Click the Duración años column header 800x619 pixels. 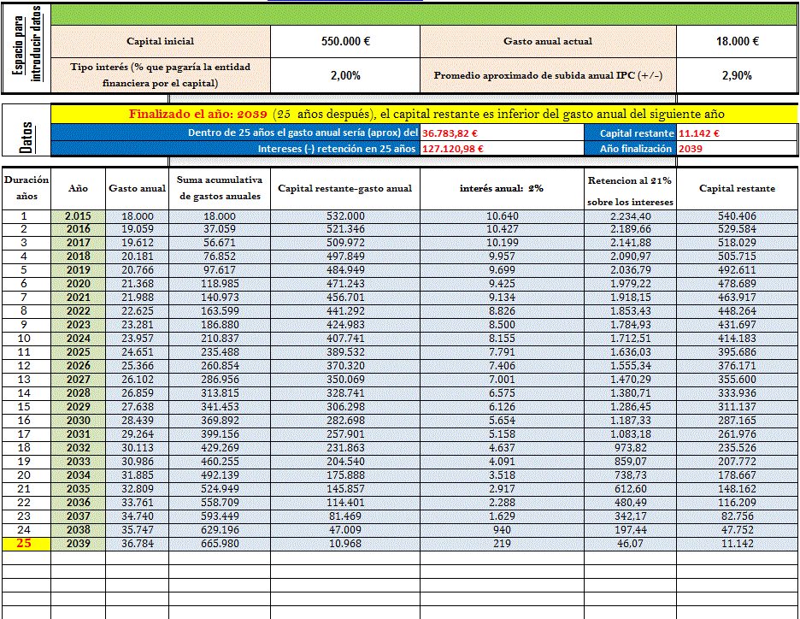click(x=26, y=188)
